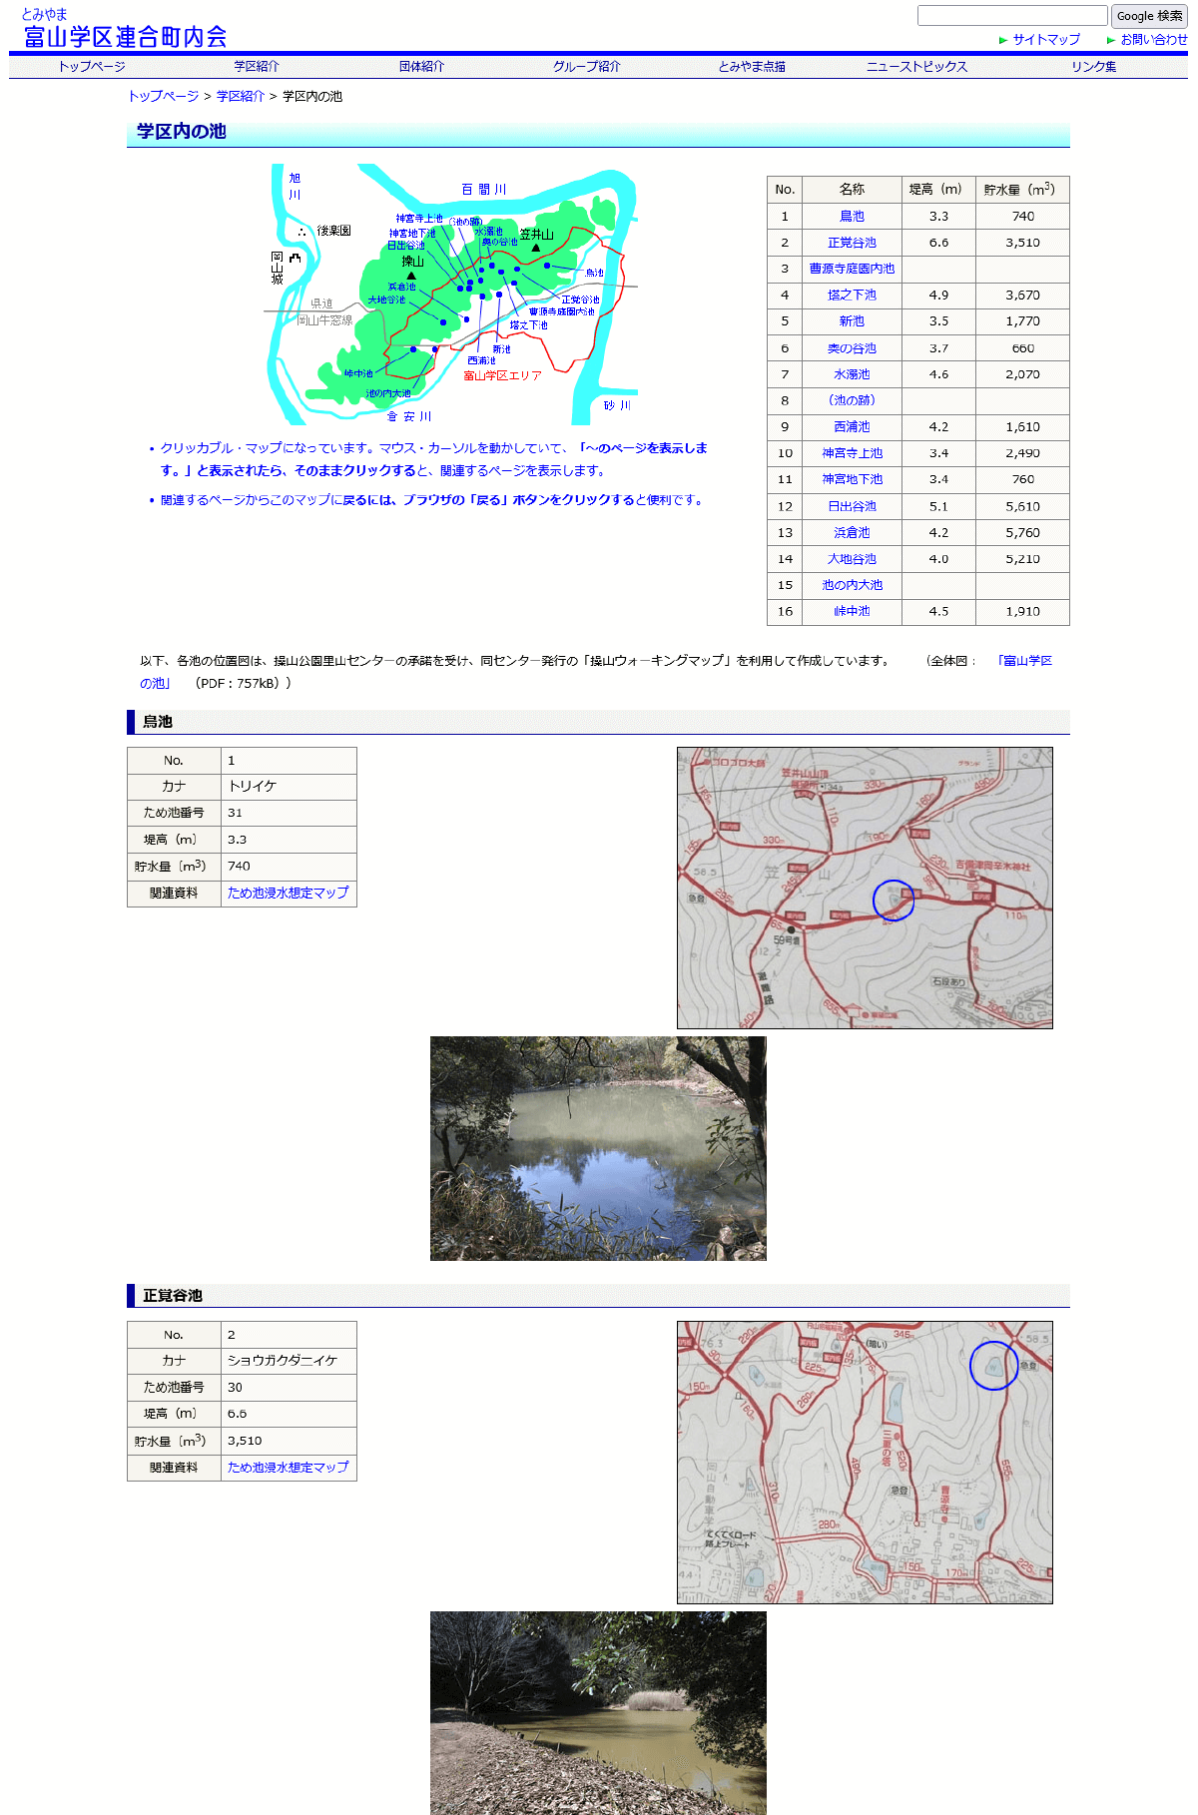Click 学区紹介 in the breadcrumb trail

241,97
